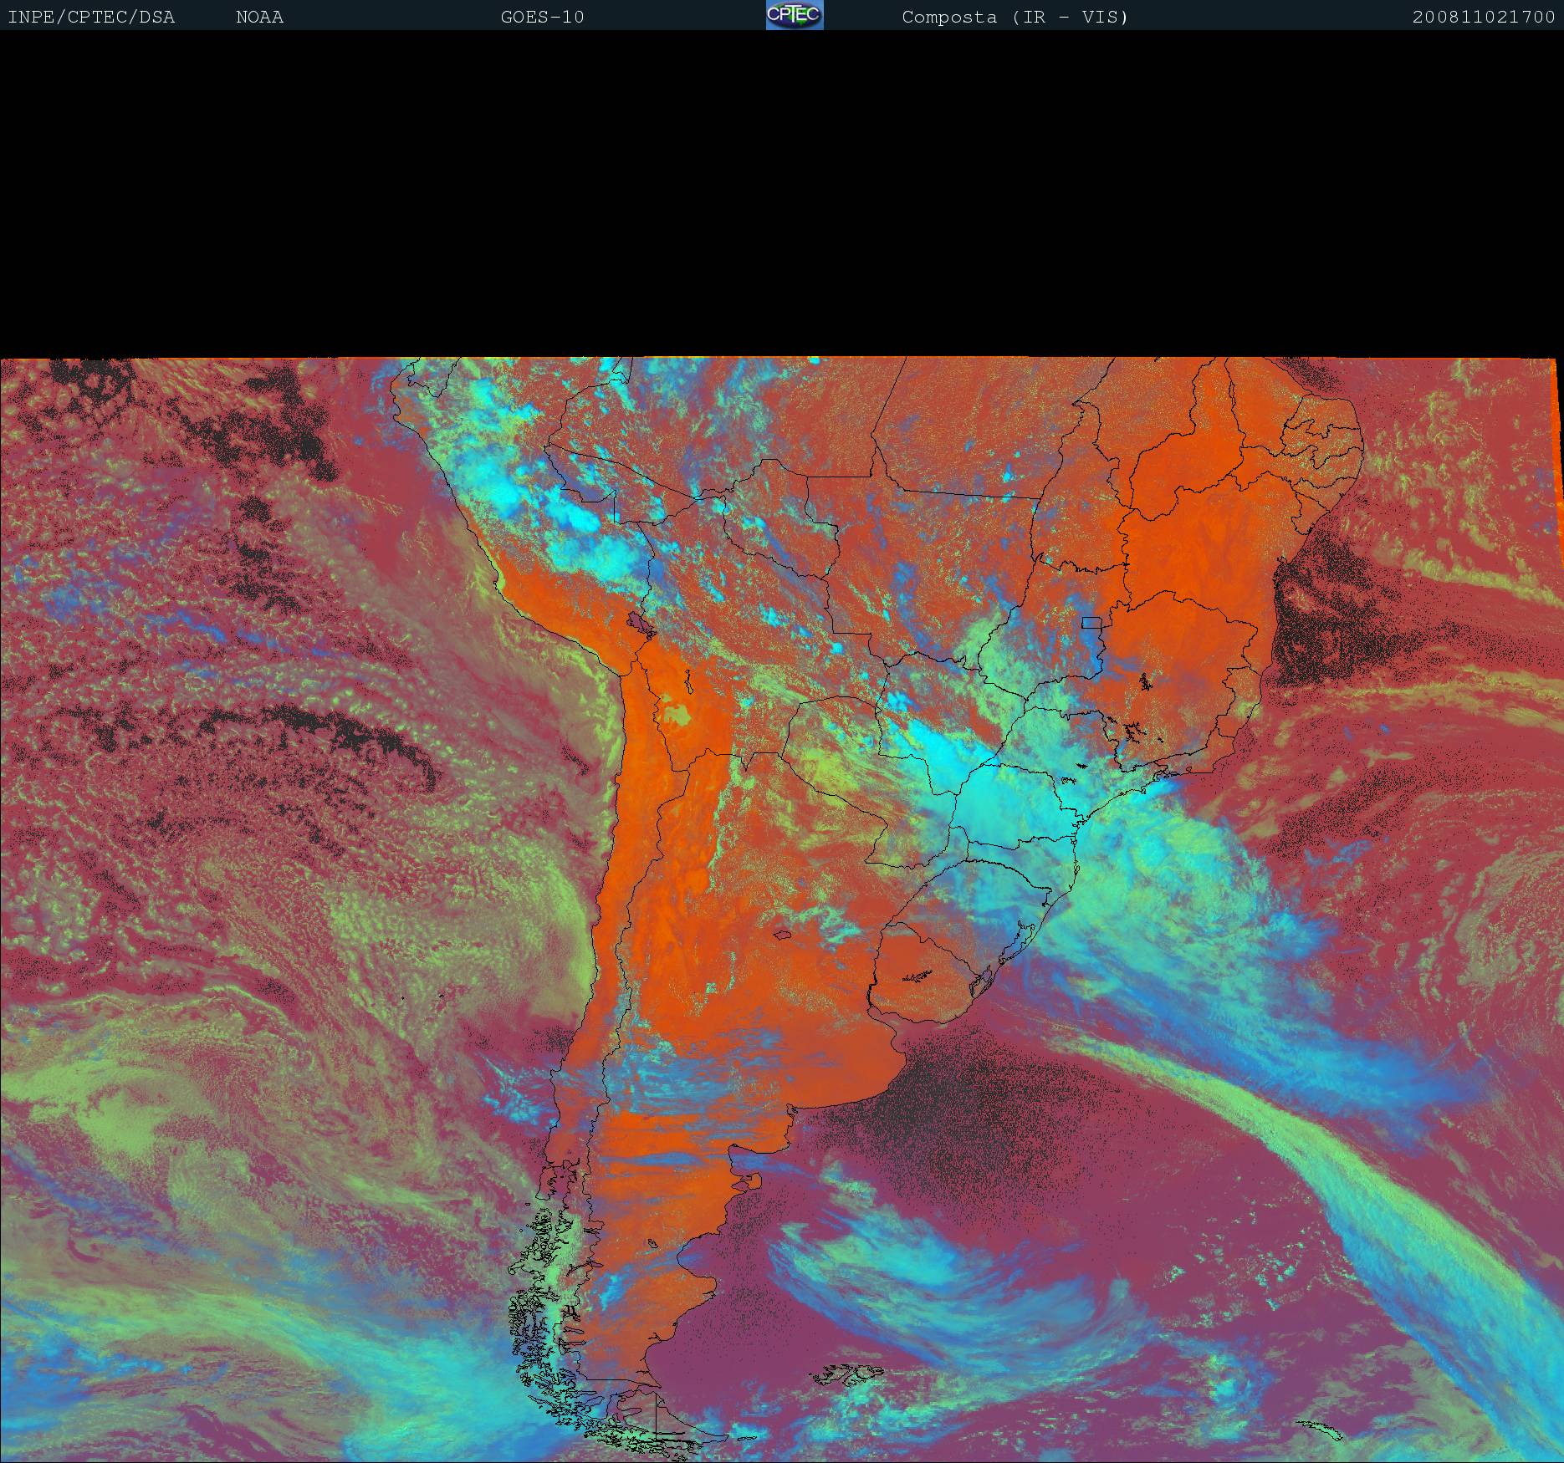Click the GOES-10 satellite label
1564x1463 pixels.
[x=542, y=17]
